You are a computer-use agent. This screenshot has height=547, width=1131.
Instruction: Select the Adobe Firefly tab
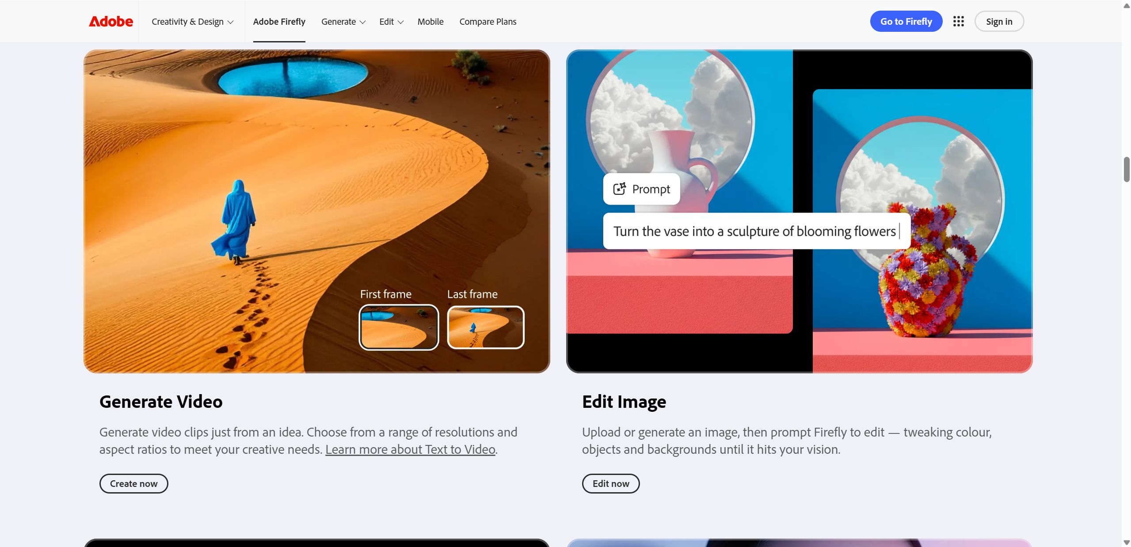(279, 22)
